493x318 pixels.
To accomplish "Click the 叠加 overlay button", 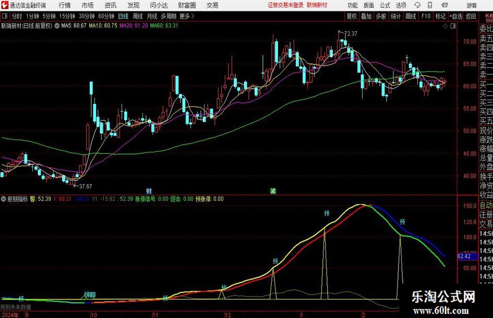I will point(366,16).
